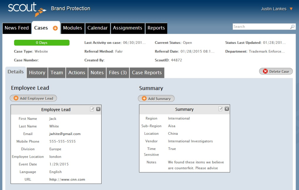The image size is (299, 190).
Task: Click the orange plus on the Cases tab
Action: point(55,28)
